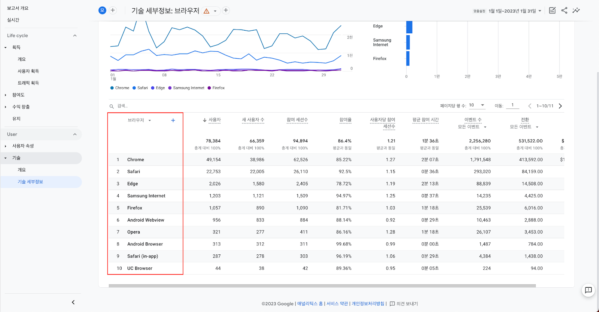Toggle the Edge legend item
Screen dimensions: 599x312
pyautogui.click(x=158, y=88)
